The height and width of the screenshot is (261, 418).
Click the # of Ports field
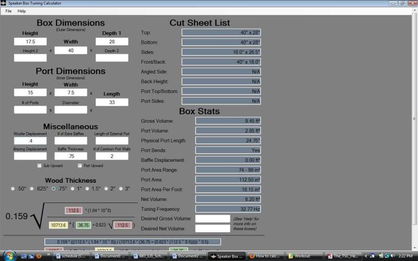point(30,110)
